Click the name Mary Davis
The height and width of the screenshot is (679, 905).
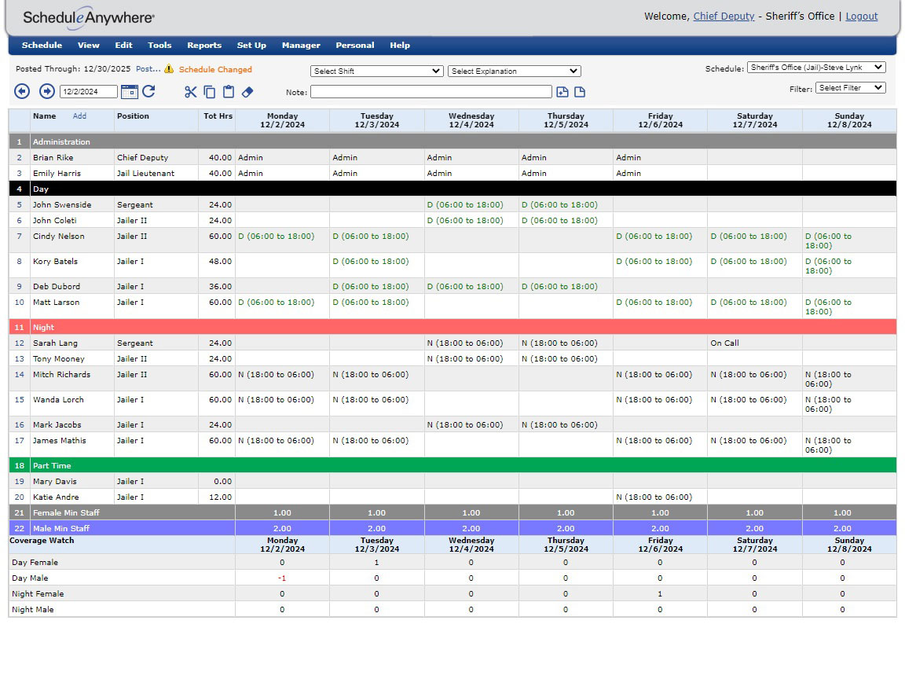[54, 482]
